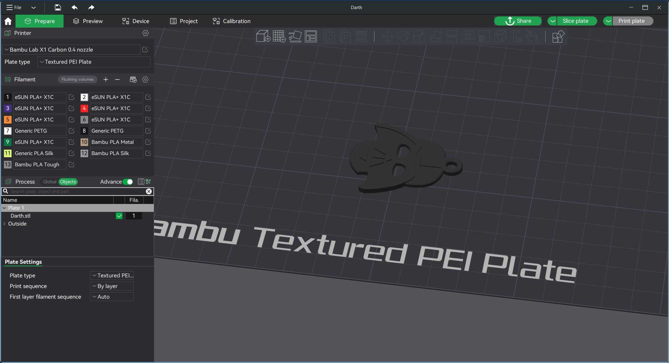The image size is (669, 363).
Task: Open the top Plate type dropdown
Action: [94, 62]
